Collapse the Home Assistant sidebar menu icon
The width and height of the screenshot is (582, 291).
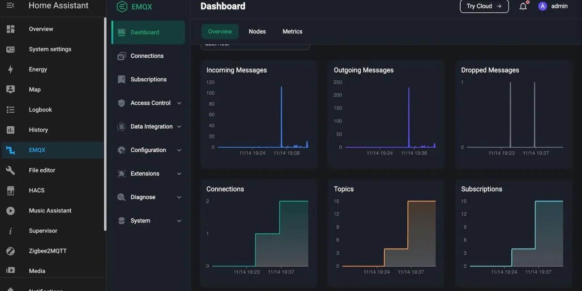pyautogui.click(x=10, y=5)
